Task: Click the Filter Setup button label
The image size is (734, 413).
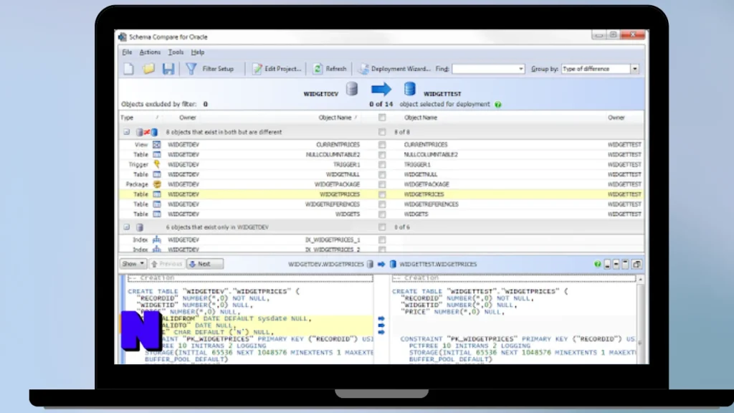Action: 218,69
